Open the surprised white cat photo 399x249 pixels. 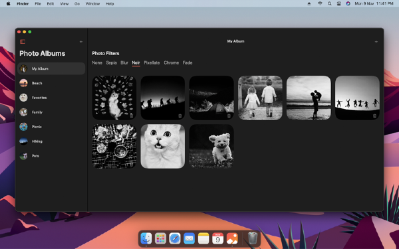163,146
